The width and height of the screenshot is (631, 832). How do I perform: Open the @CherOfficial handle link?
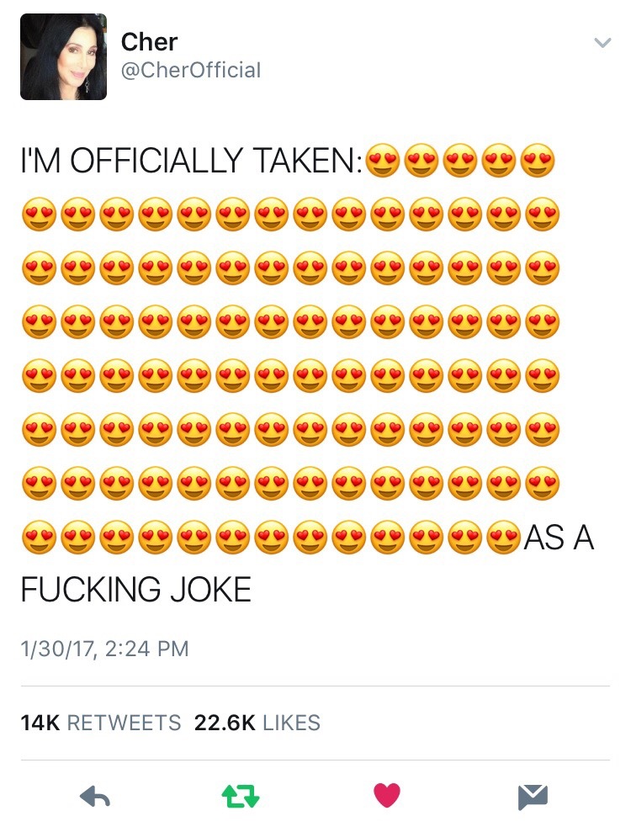click(191, 70)
